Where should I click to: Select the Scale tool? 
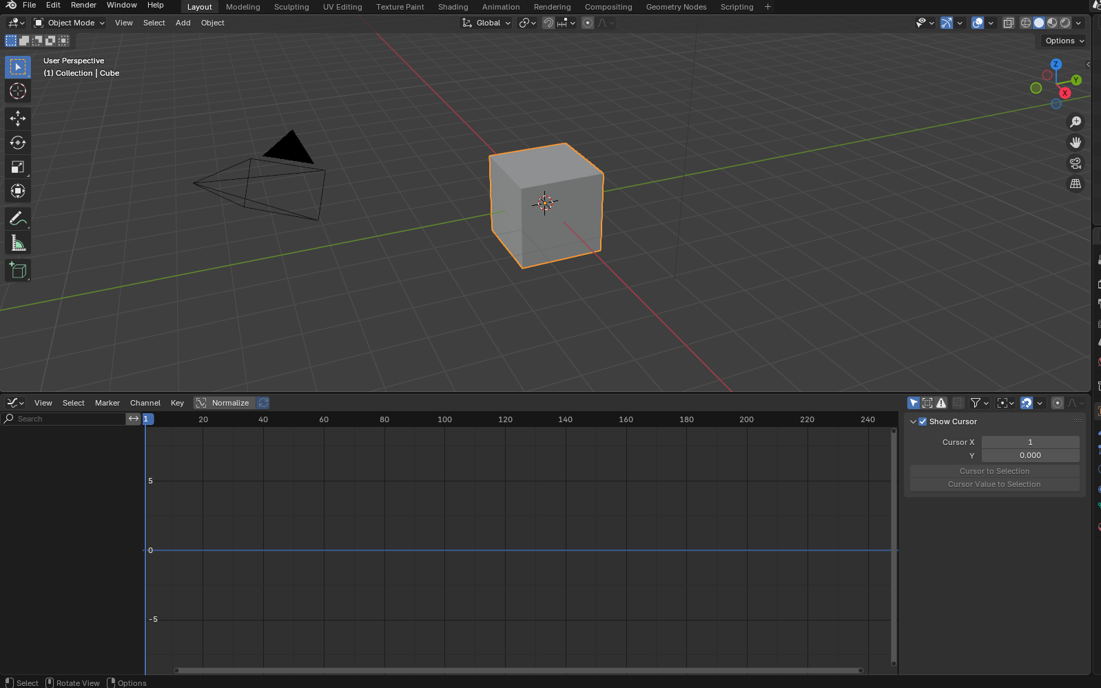coord(18,167)
